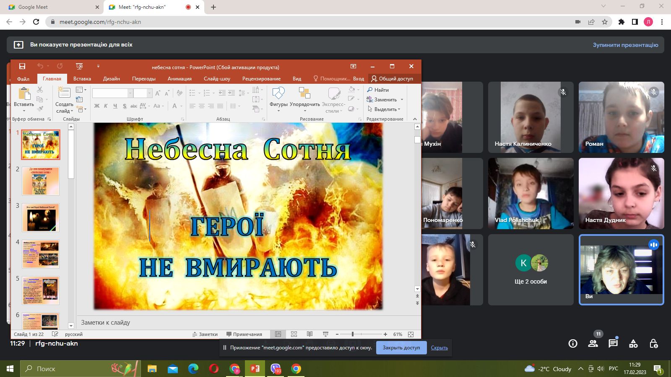The width and height of the screenshot is (671, 377).
Task: Click the reset slide icon in Слайды group
Action: (x=80, y=99)
